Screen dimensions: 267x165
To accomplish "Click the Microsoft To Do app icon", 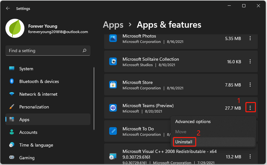I will pos(113,131).
